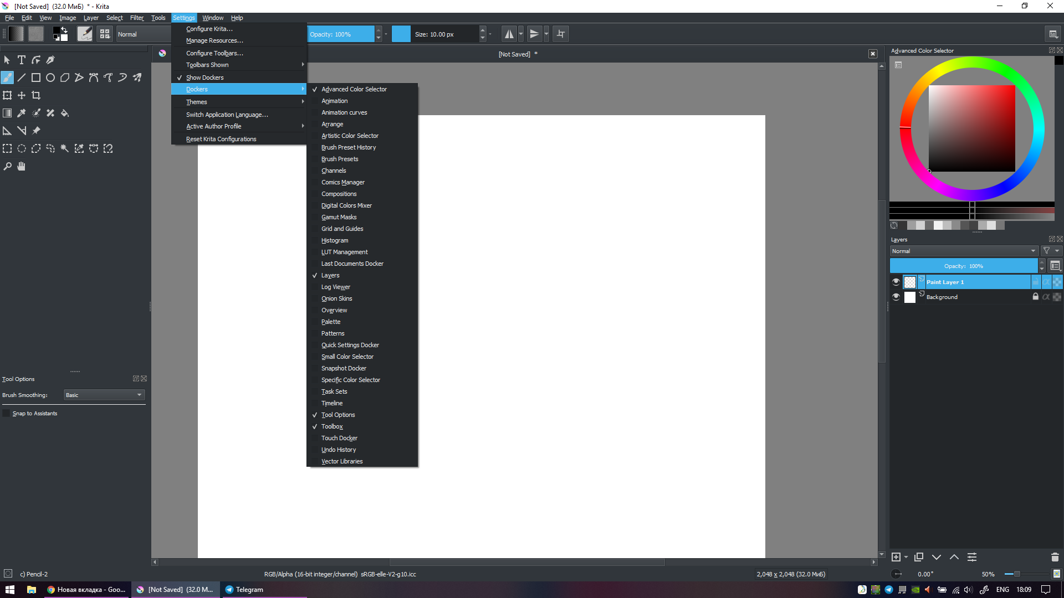Open layer properties icon in Layers panel
The image size is (1064, 598).
click(x=972, y=557)
